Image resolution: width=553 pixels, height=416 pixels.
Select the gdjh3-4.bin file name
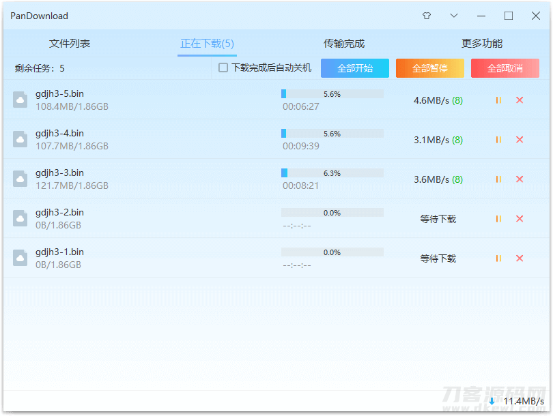click(59, 134)
